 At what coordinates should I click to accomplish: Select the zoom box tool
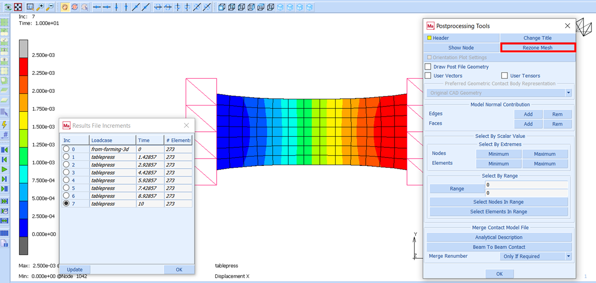(31, 7)
